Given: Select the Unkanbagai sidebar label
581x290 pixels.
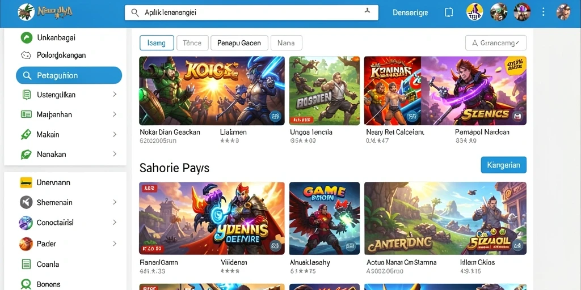Looking at the screenshot, I should click(x=56, y=38).
